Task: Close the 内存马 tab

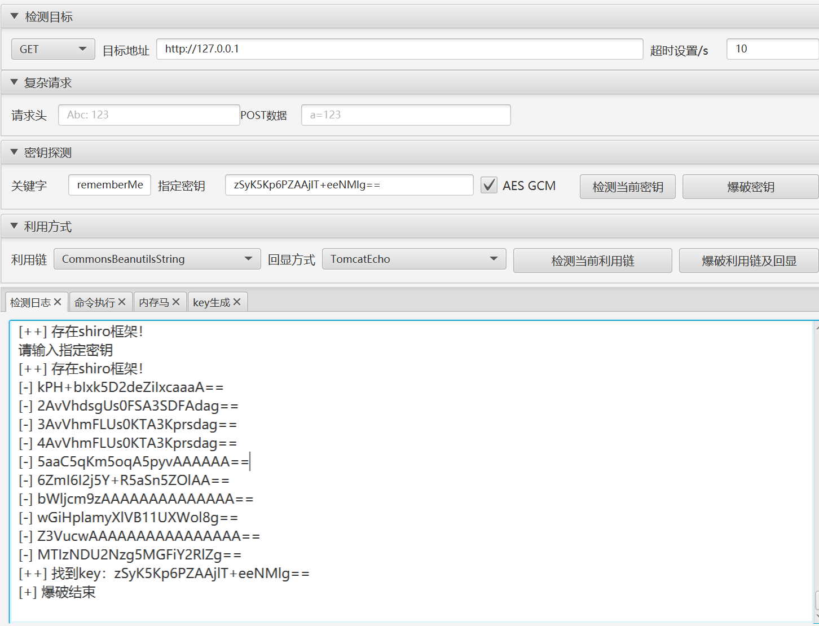Action: click(176, 302)
